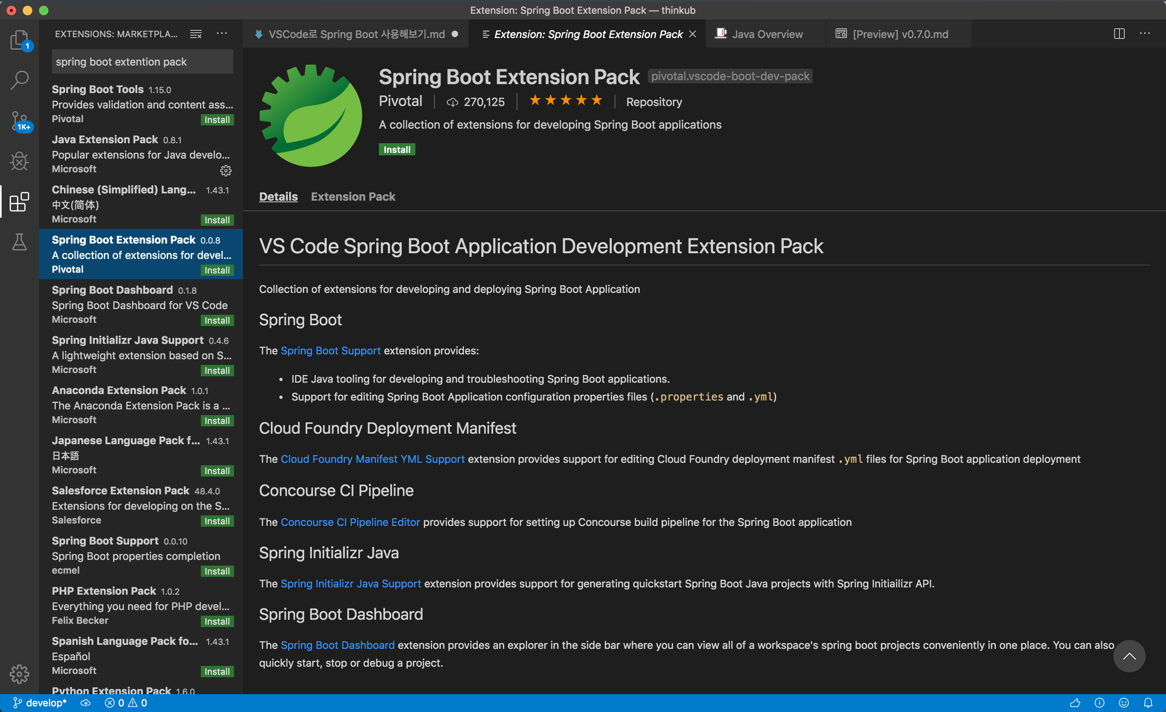The height and width of the screenshot is (712, 1166).
Task: Open editor more actions ellipsis
Action: tap(1145, 34)
